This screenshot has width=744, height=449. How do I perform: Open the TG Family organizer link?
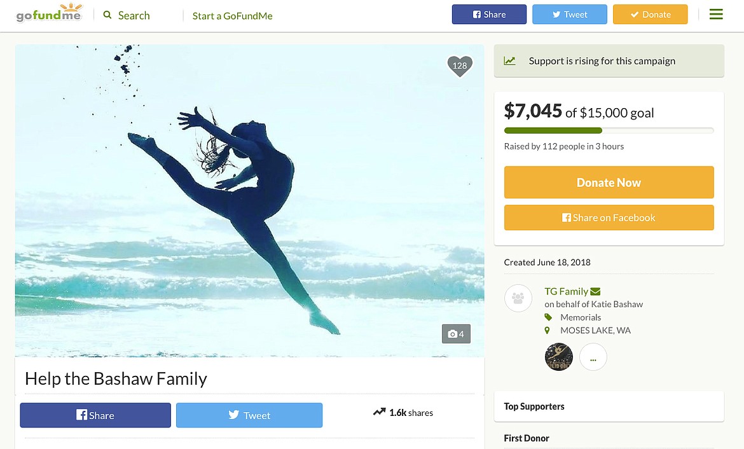pos(566,291)
